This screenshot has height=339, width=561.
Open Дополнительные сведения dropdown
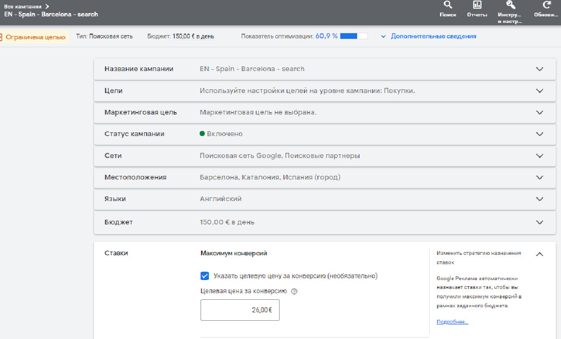coord(428,36)
